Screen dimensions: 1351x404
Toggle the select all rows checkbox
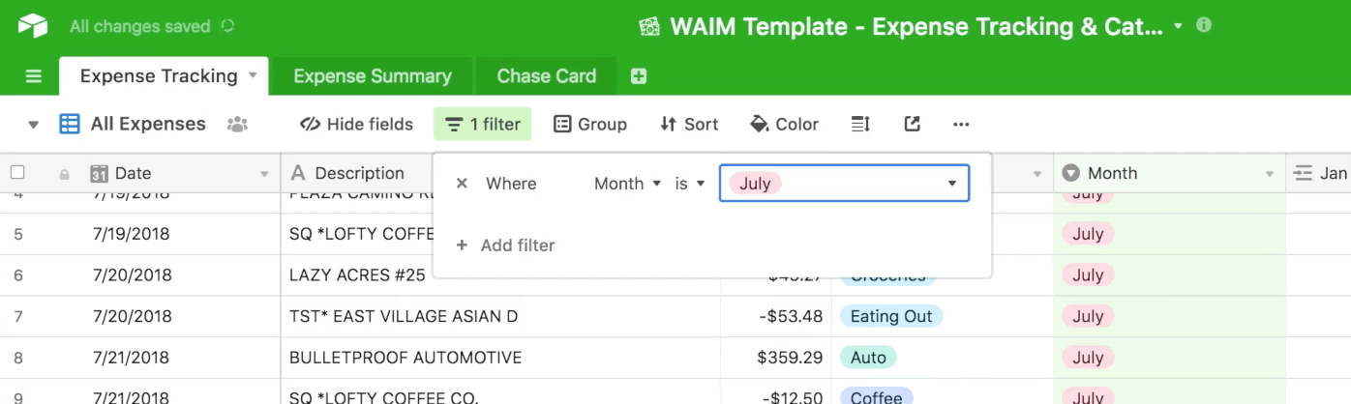[17, 173]
